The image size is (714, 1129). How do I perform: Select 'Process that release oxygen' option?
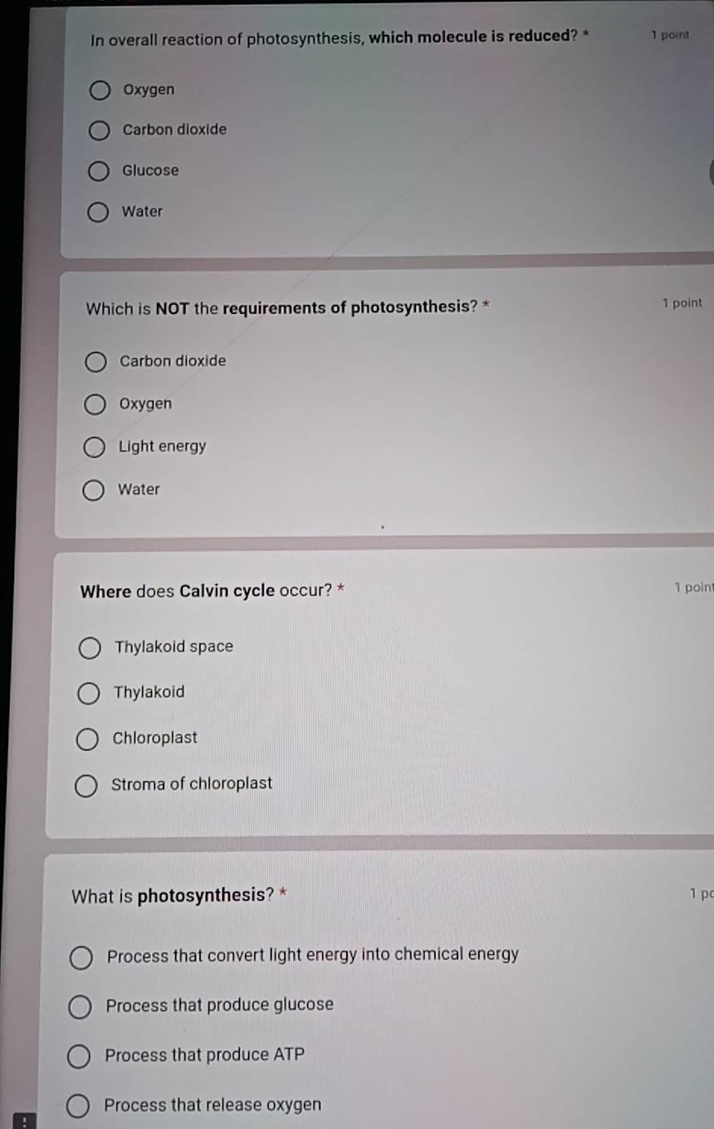78,1106
